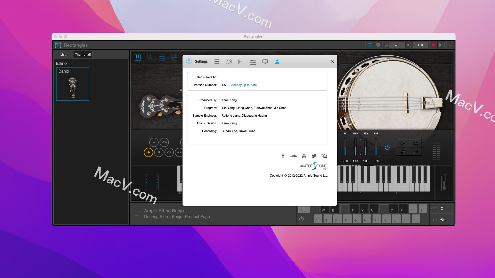This screenshot has height=278, width=495.
Task: Select the Banjo instrument thumbnail
Action: click(72, 84)
